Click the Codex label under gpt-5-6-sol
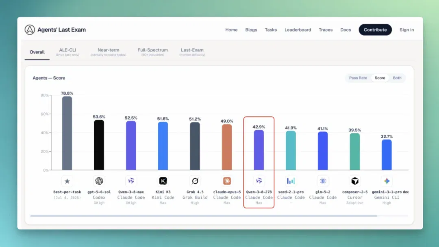Image resolution: width=439 pixels, height=247 pixels. tap(99, 198)
